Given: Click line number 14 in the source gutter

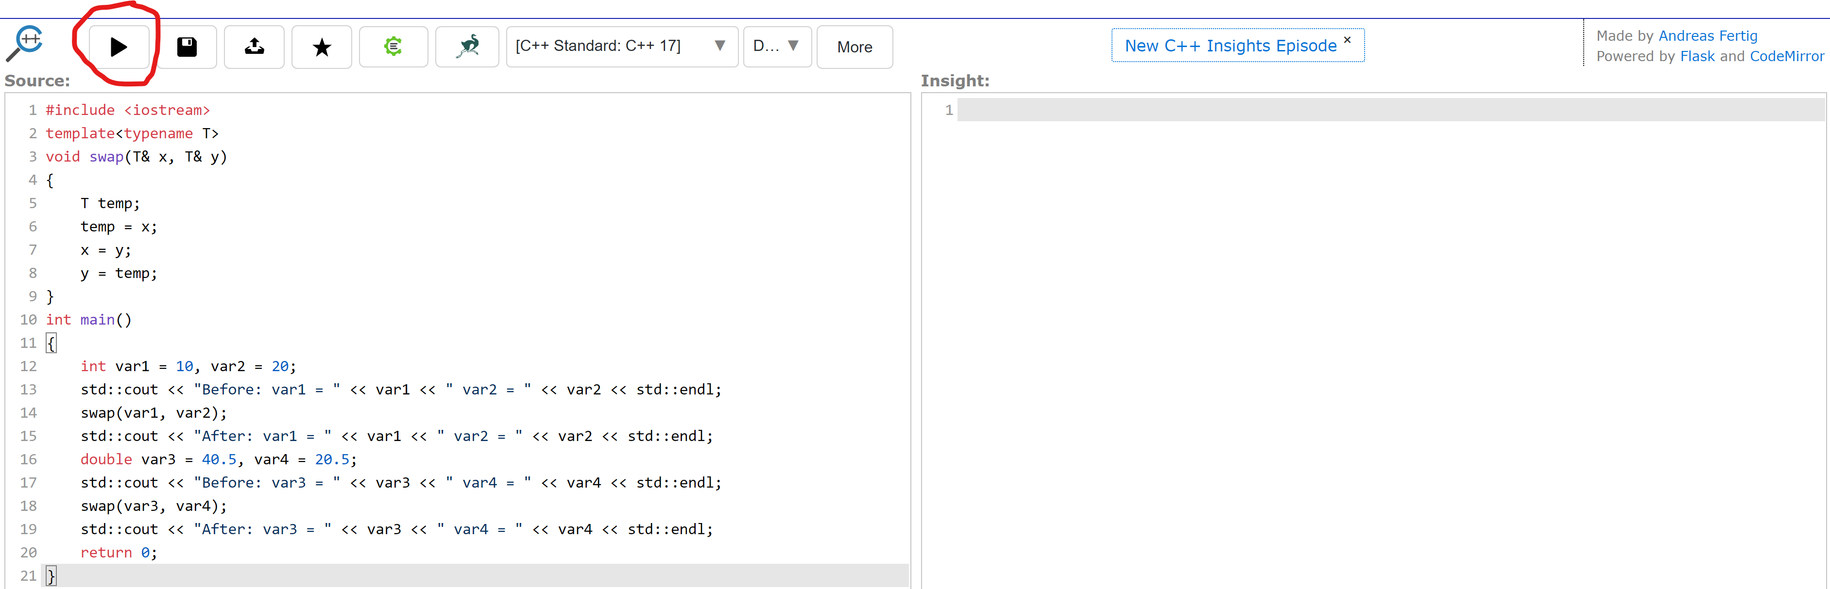Looking at the screenshot, I should tap(28, 413).
